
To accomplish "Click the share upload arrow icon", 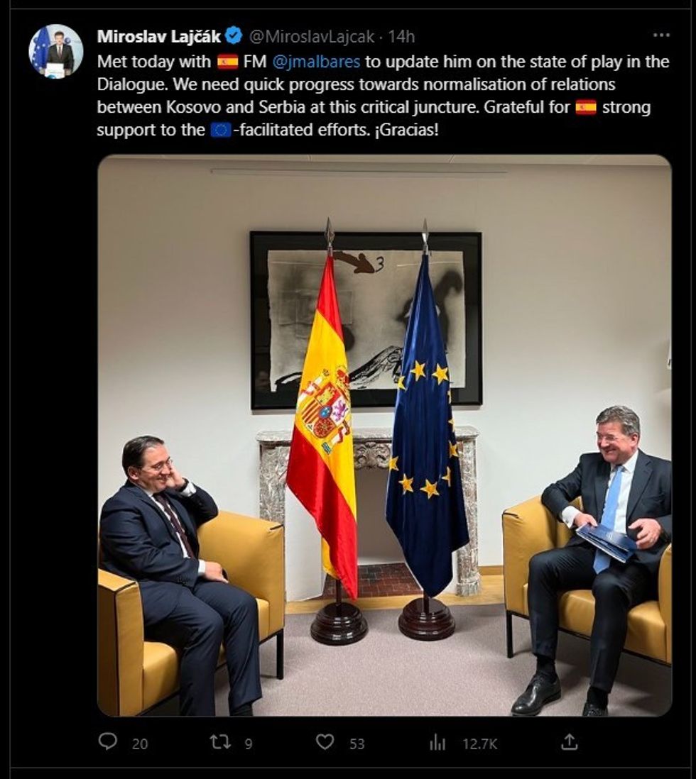I will pyautogui.click(x=569, y=741).
